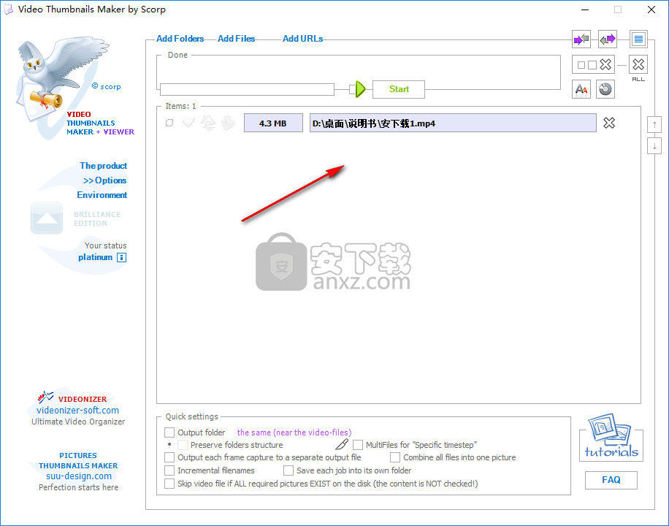
Task: Toggle Preserve folders structure checkbox
Action: (183, 445)
